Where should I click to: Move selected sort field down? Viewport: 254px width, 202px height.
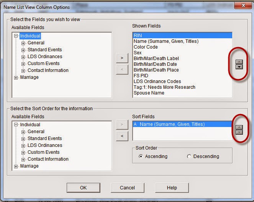239,132
